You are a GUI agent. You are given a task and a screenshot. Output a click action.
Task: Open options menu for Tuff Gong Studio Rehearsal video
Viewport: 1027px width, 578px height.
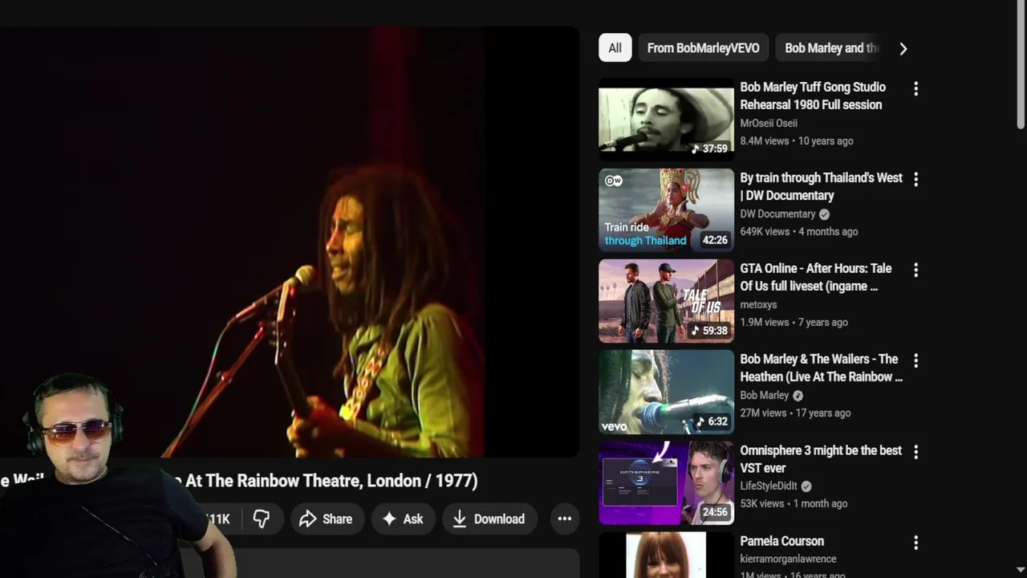[915, 88]
